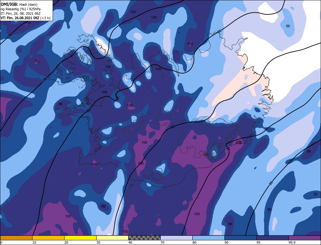Screen dimensions: 321x245
Task: Click the orange 10–20 legend swatch
Action: pos(48,238)
